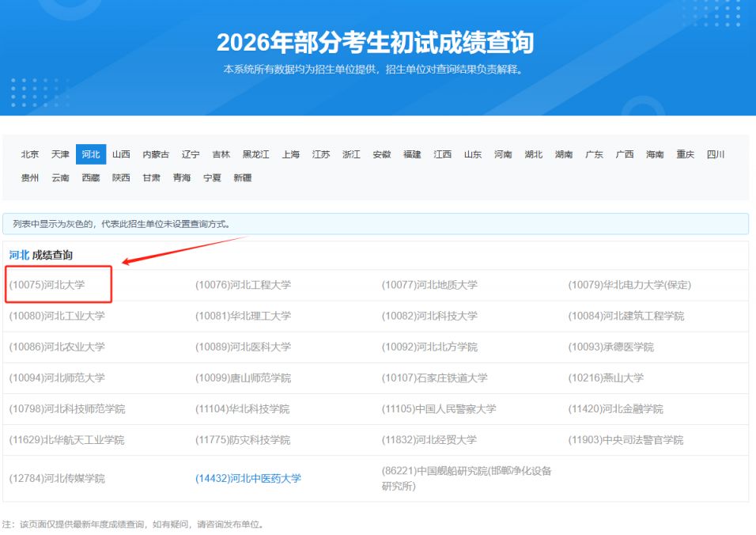This screenshot has width=756, height=535.
Task: Switch to the 青海 province tab
Action: click(x=182, y=177)
